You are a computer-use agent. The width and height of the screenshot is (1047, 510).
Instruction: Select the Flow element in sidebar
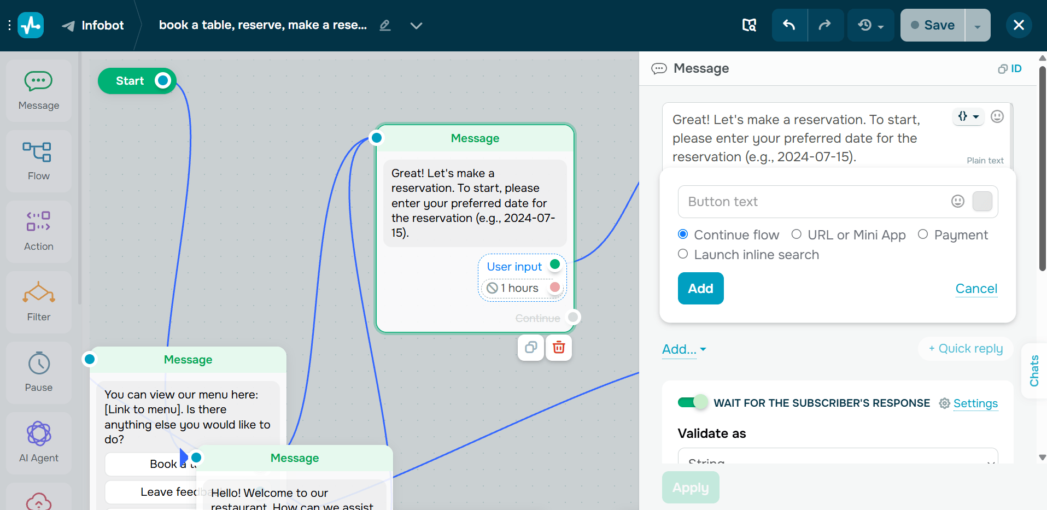click(x=39, y=161)
